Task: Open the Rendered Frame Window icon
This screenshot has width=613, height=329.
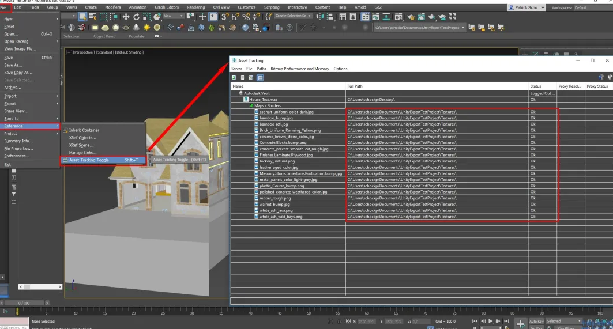Action: (x=421, y=16)
